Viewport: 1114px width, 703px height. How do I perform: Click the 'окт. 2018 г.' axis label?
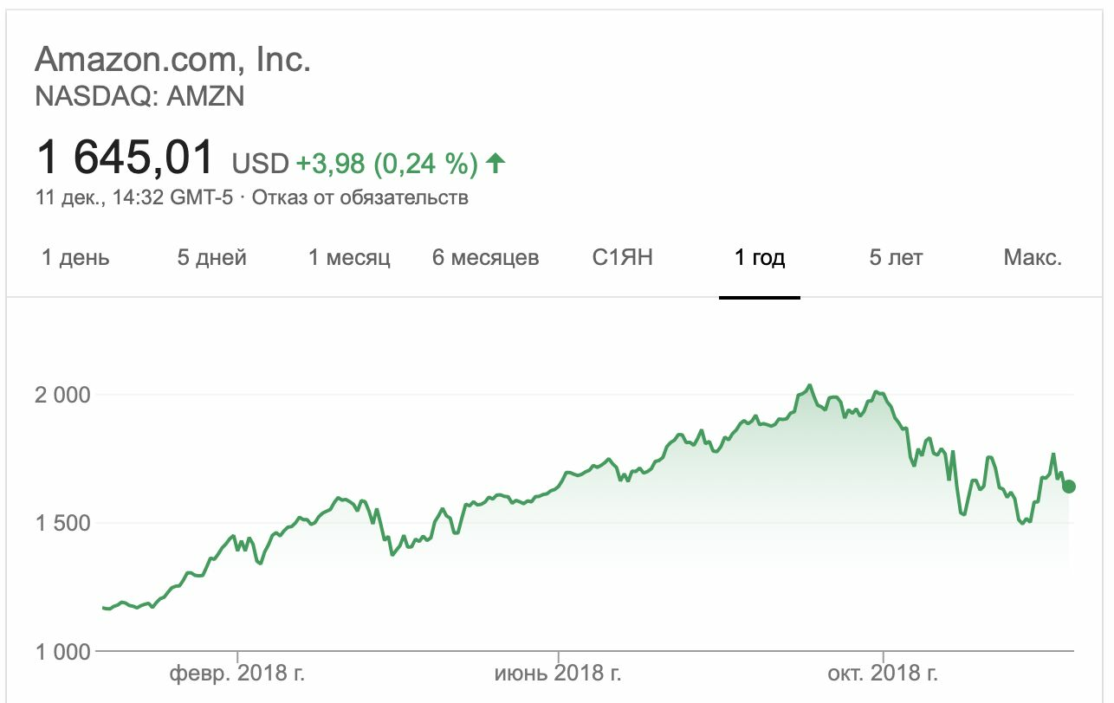pos(883,673)
